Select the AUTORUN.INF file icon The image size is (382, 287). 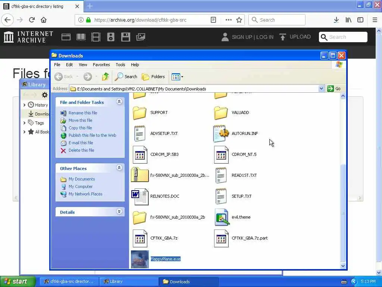click(x=221, y=133)
